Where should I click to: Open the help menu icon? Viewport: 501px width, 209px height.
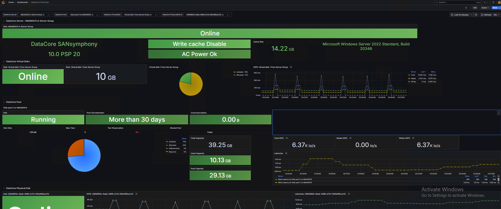(494, 2)
